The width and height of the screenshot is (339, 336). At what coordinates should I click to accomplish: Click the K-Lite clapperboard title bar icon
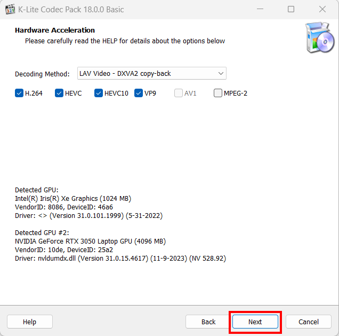(x=10, y=9)
